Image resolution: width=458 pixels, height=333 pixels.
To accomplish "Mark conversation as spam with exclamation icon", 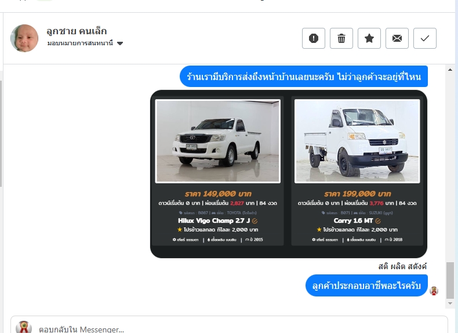I will [314, 38].
